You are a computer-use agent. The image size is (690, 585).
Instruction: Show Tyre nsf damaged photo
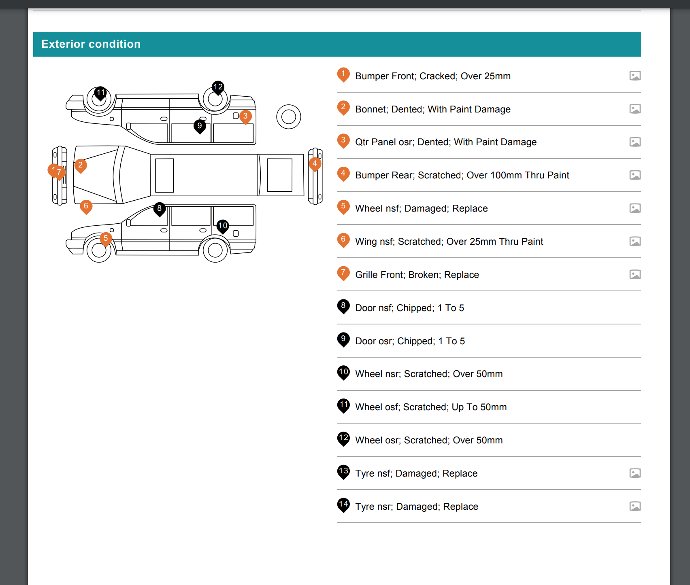tap(635, 473)
